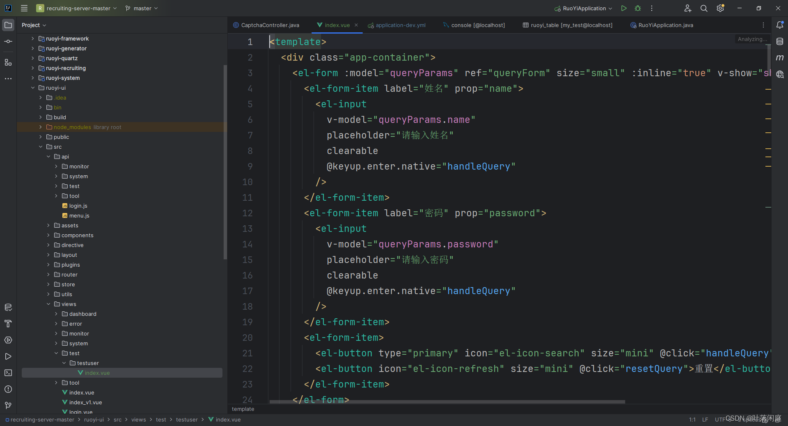Open the Maven tool window
Image resolution: width=788 pixels, height=426 pixels.
[x=780, y=58]
